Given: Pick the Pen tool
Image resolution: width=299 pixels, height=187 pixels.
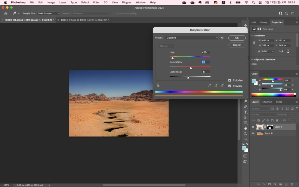Looking at the screenshot, I should pos(245,107).
